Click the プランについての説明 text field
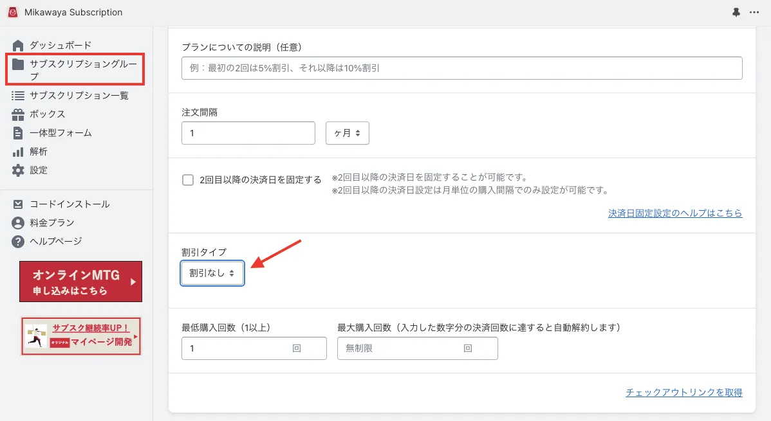771x421 pixels. click(x=461, y=68)
